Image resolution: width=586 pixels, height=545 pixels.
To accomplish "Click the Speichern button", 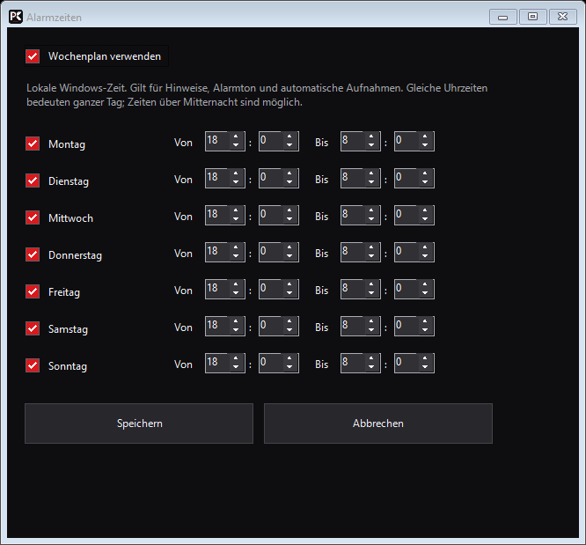I will [x=139, y=423].
